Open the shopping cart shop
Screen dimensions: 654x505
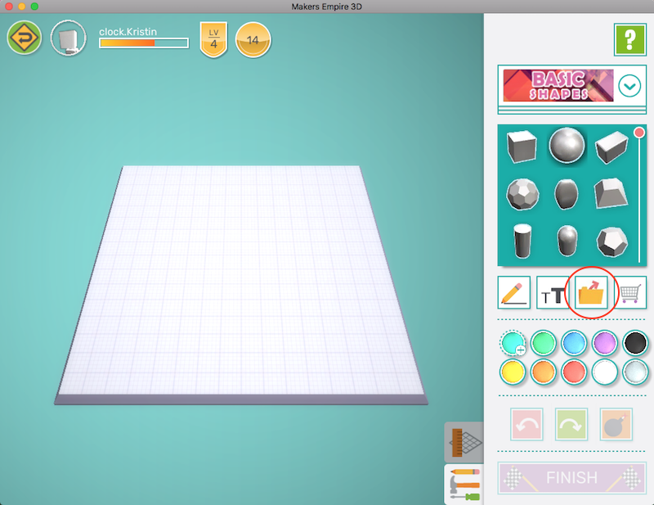[x=629, y=292]
